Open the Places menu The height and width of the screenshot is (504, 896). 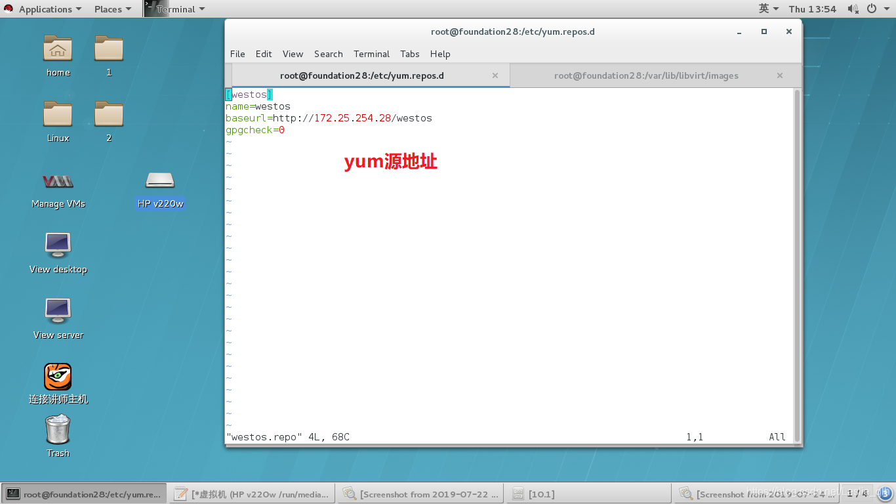[x=113, y=9]
